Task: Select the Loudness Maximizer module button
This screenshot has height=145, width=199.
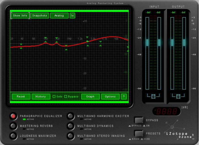Action: click(13, 136)
